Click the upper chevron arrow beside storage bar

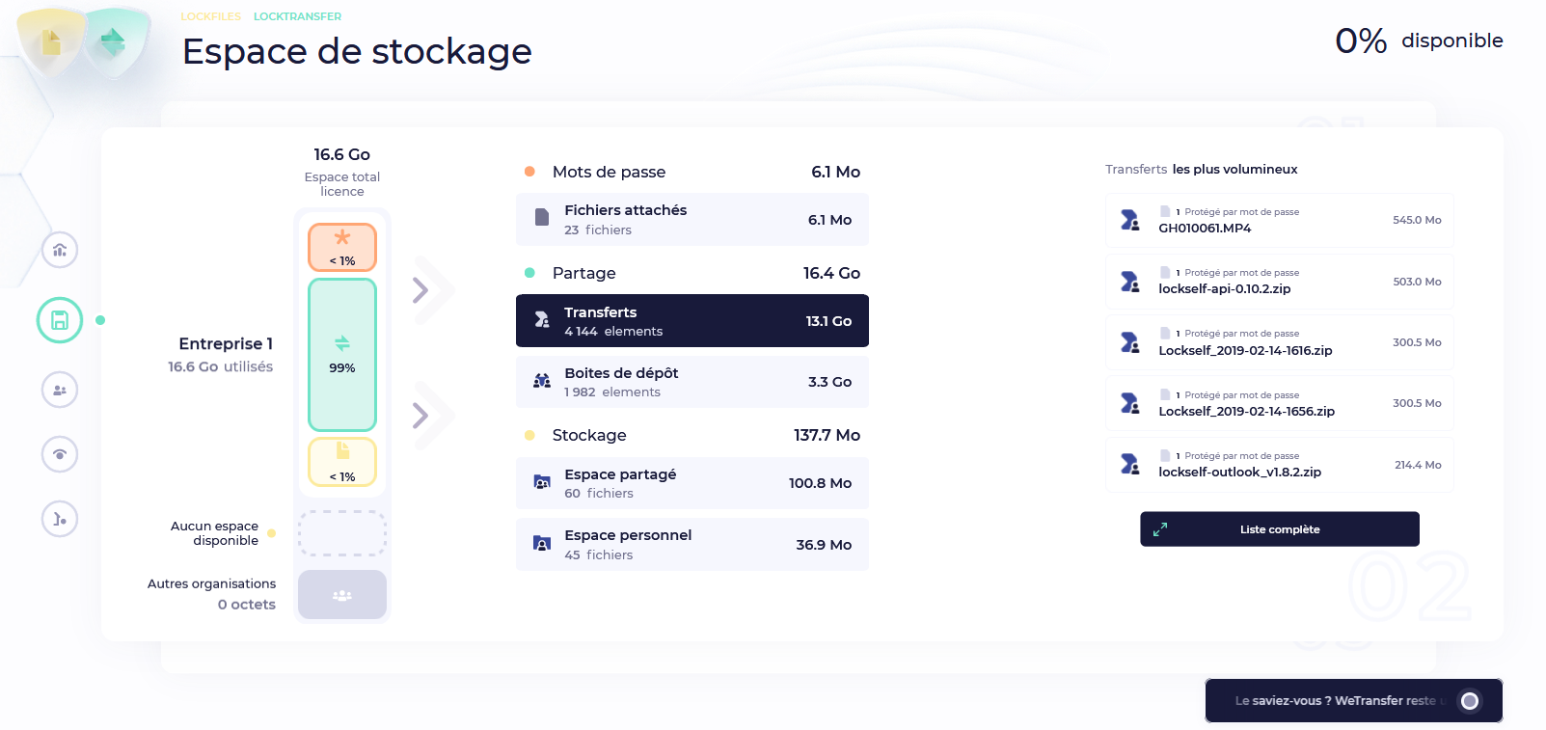tap(420, 290)
